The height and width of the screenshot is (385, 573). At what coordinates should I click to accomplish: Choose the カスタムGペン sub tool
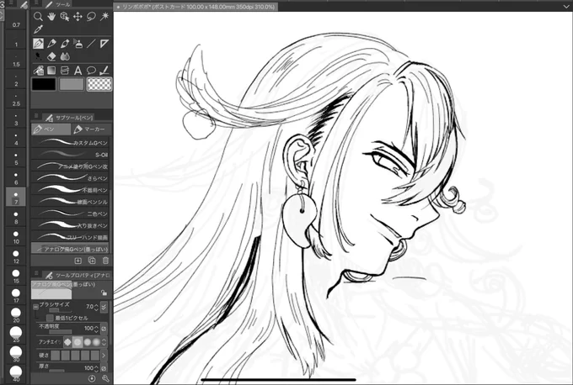[x=70, y=143]
